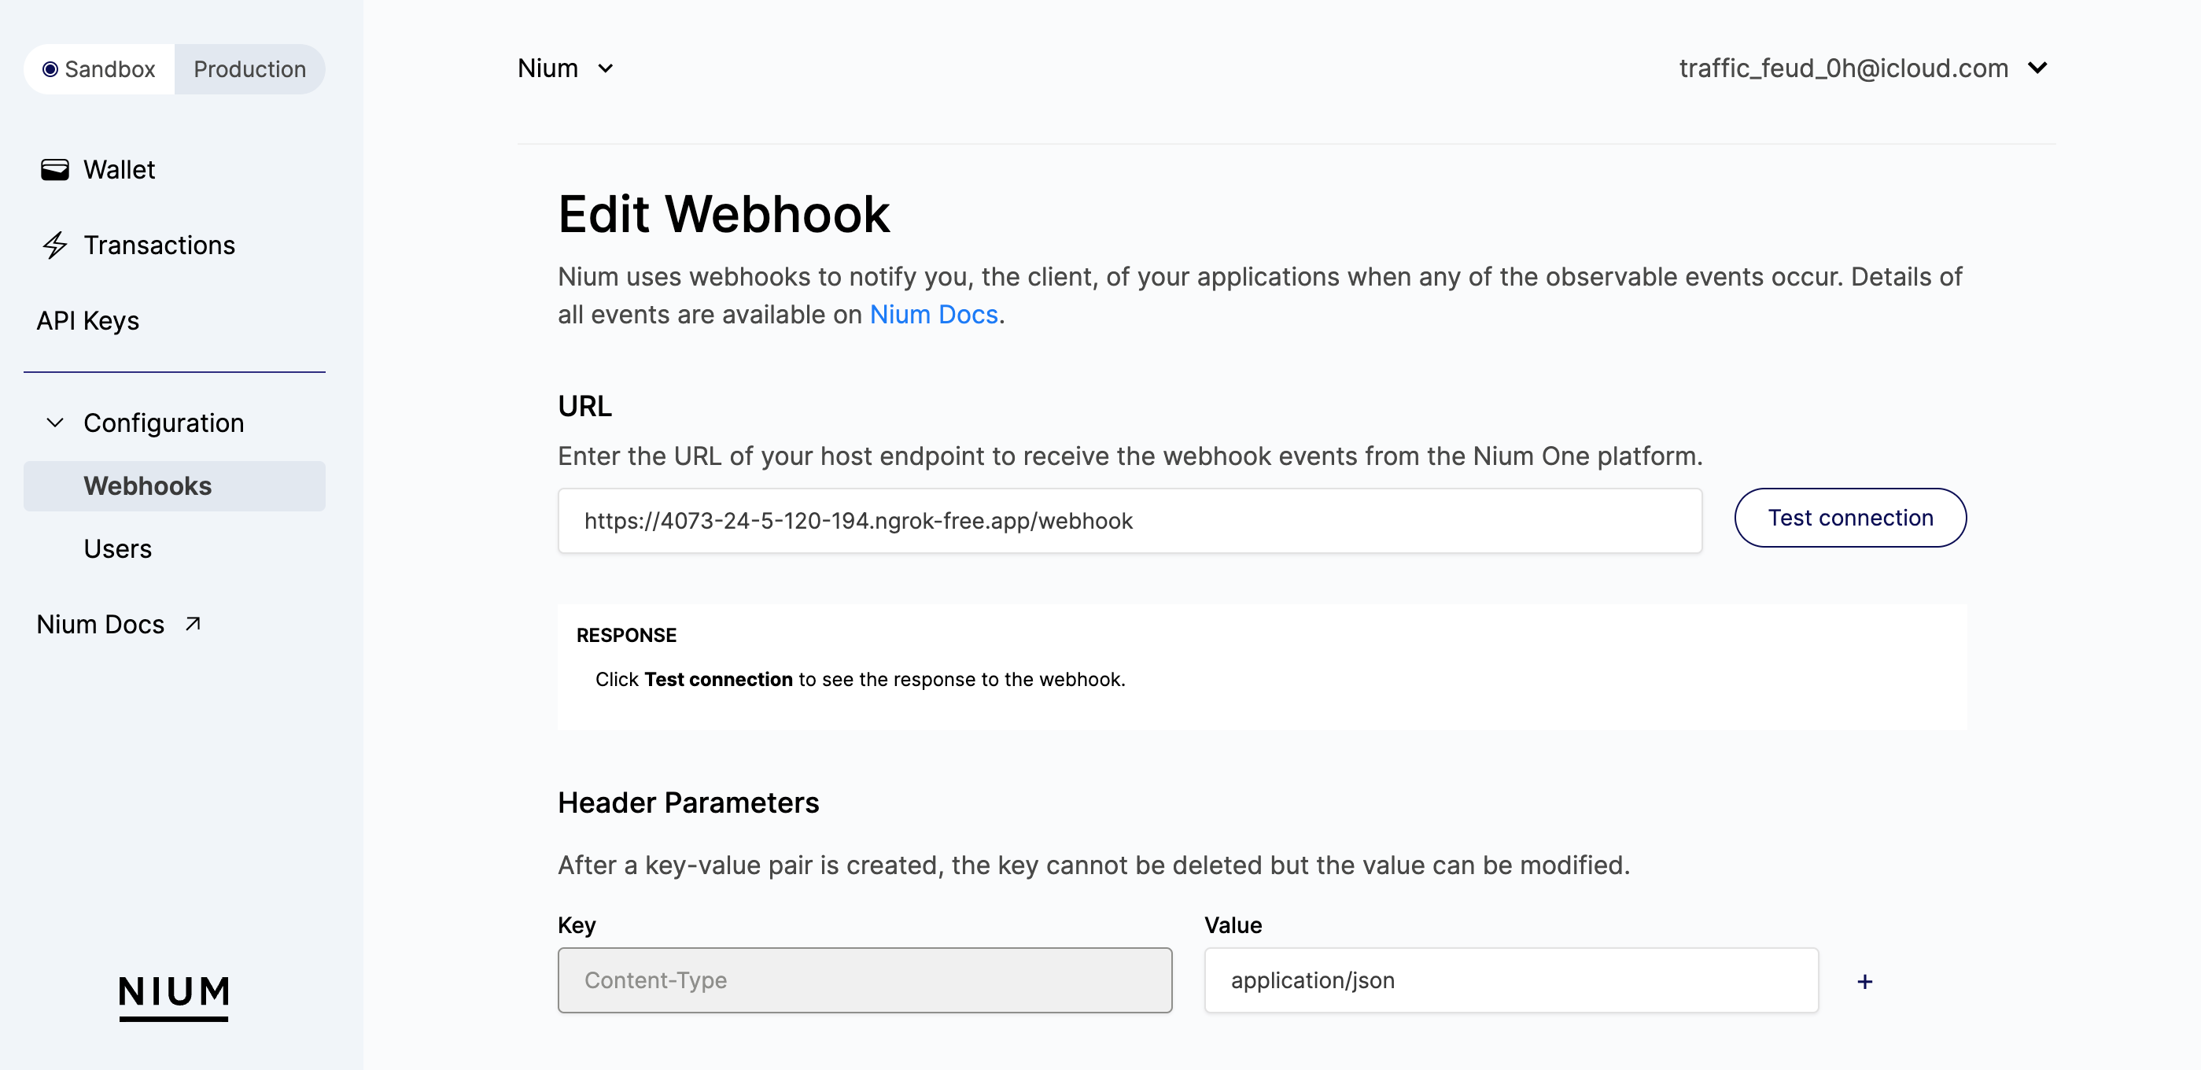Switch to Production environment tab
Image resolution: width=2201 pixels, height=1070 pixels.
coord(250,68)
